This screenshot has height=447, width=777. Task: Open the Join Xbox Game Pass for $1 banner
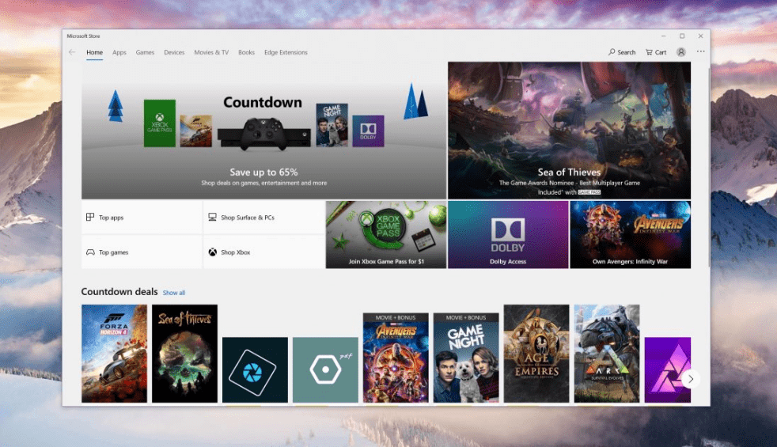[386, 235]
